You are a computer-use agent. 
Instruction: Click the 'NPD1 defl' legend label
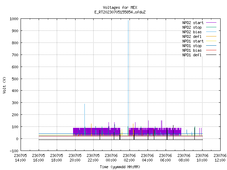[x=192, y=55]
